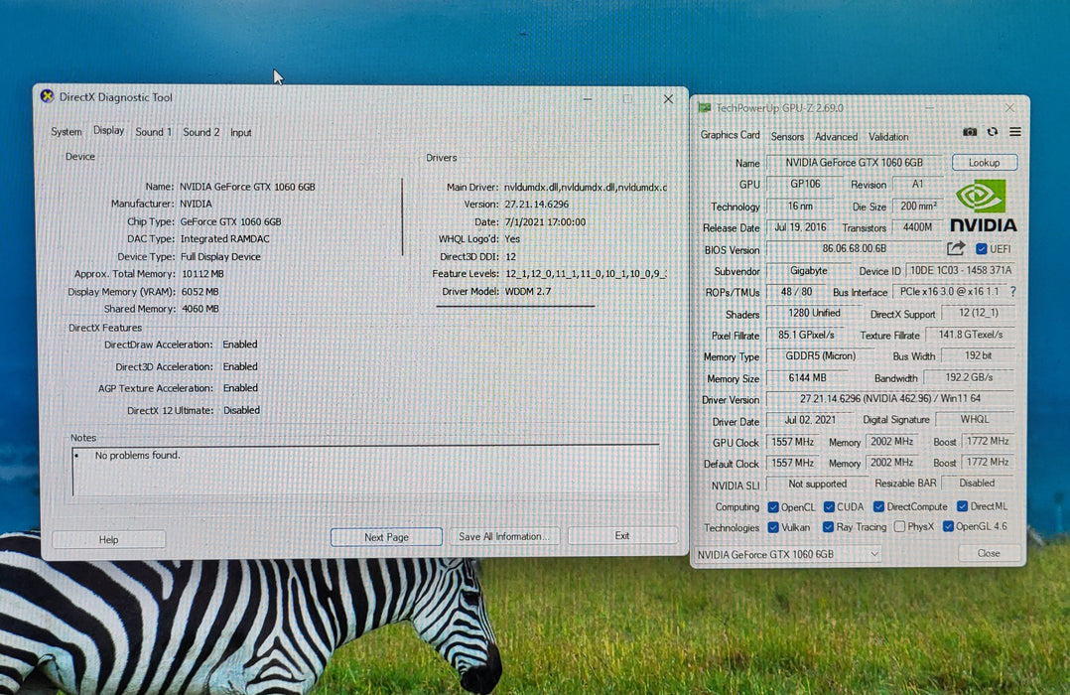This screenshot has height=695, width=1070.
Task: Click the Notes text box
Action: [365, 471]
